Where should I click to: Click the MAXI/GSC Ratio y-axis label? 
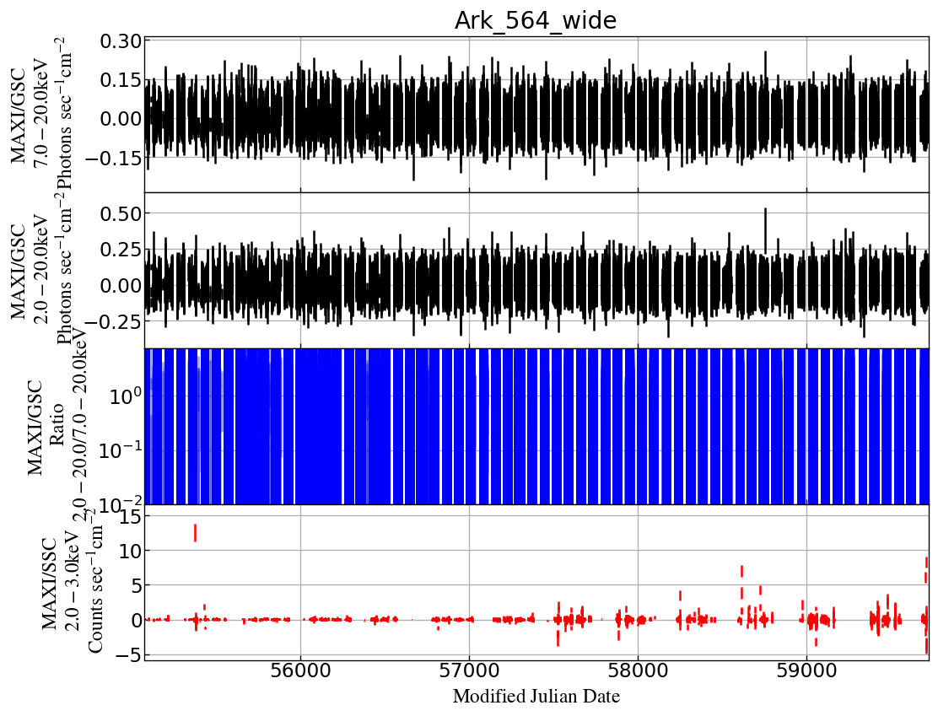(x=57, y=427)
